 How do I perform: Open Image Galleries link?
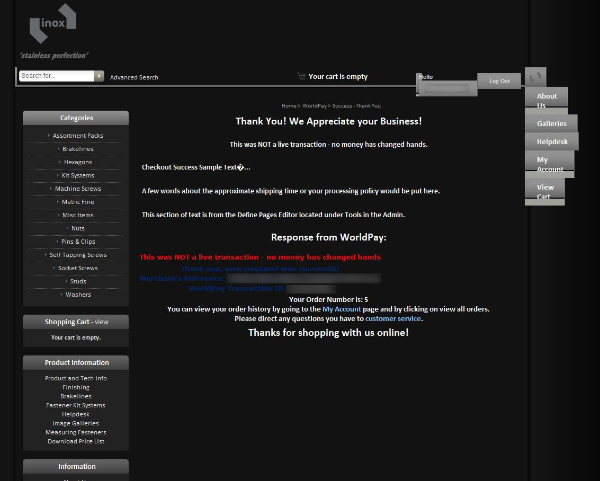[x=76, y=423]
